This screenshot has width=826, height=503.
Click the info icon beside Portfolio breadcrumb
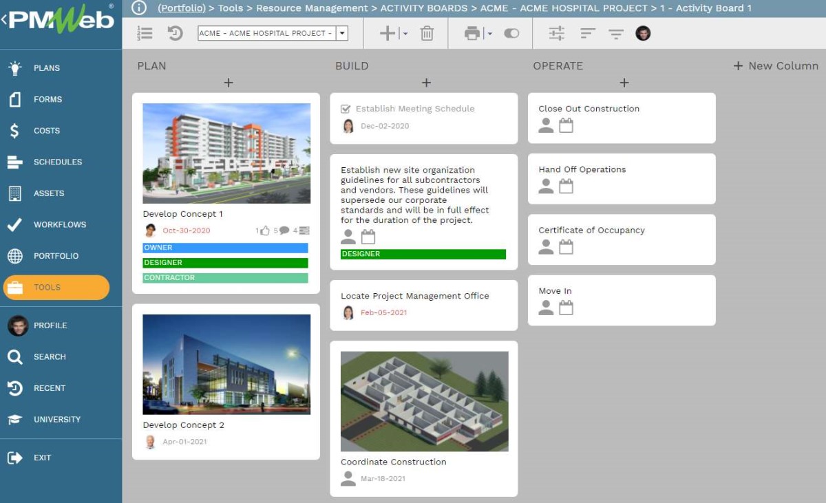tap(139, 8)
